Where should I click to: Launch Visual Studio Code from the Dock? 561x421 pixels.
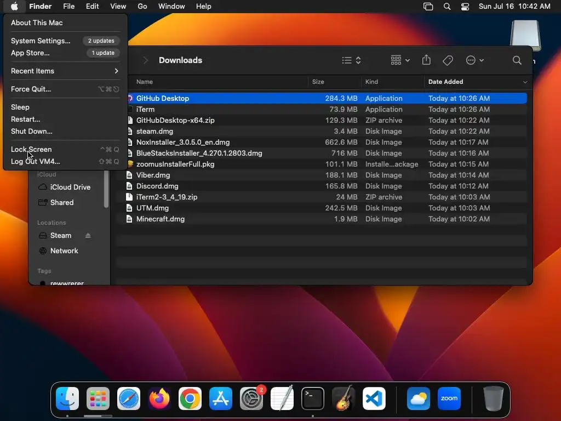[x=374, y=399]
